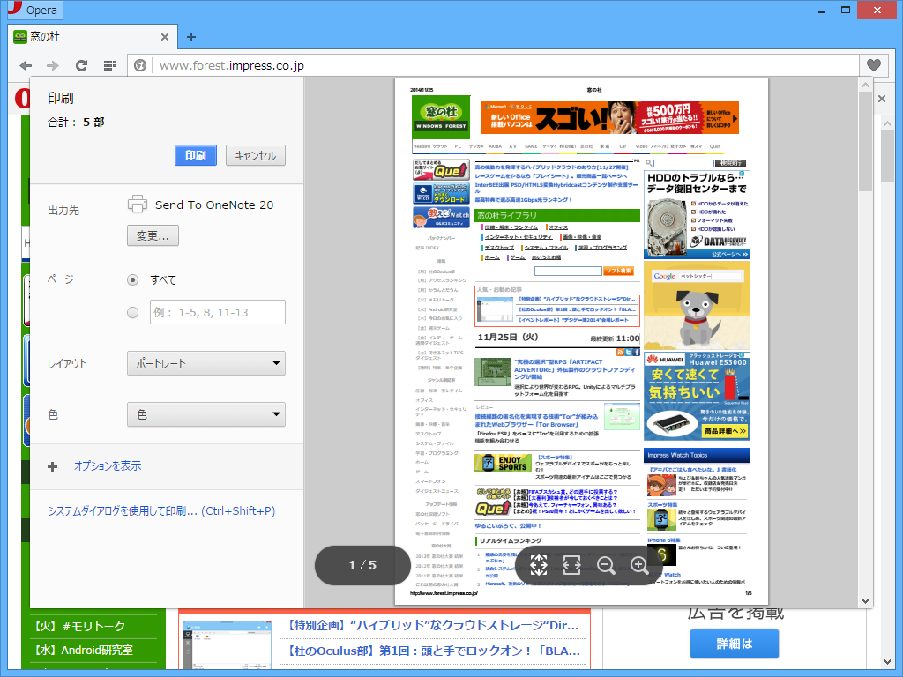The height and width of the screenshot is (677, 903).
Task: Maximize the Opera window
Action: click(x=846, y=10)
